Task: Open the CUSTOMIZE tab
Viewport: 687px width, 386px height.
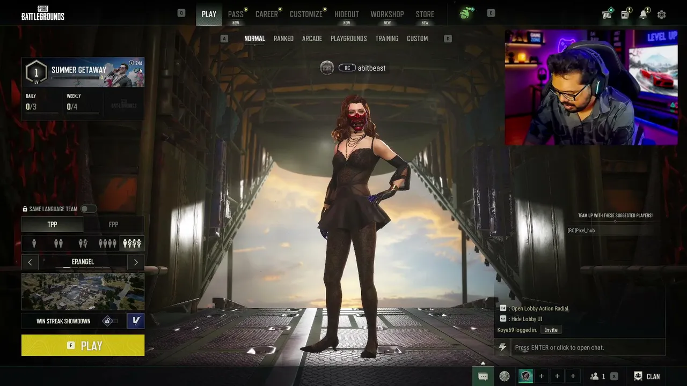Action: tap(306, 14)
